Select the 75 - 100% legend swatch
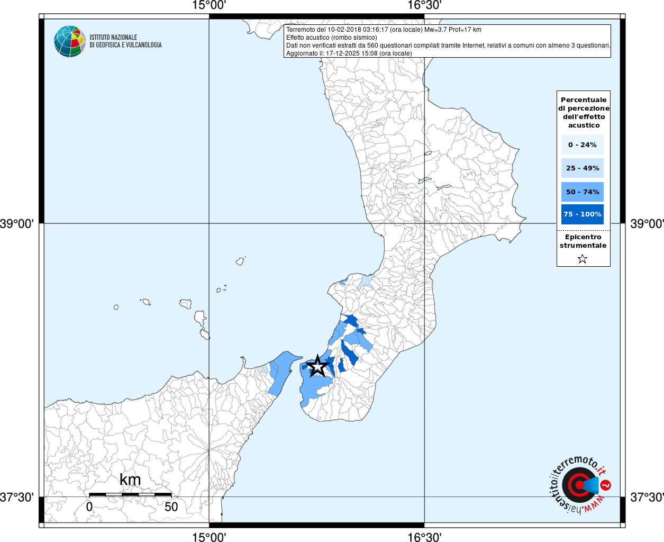Screen dimensions: 664x542 click(x=583, y=214)
